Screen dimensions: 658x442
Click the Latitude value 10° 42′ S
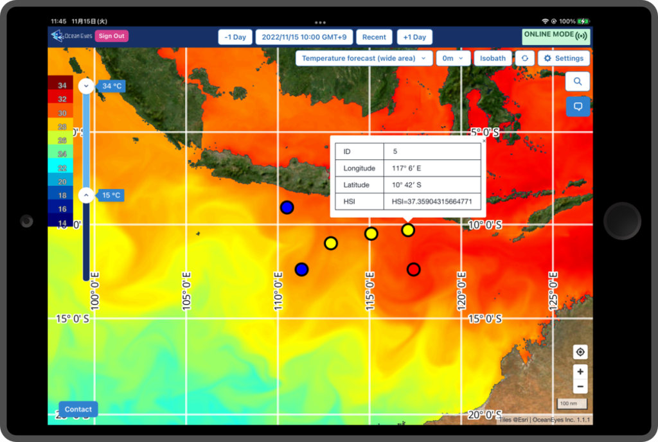pyautogui.click(x=432, y=185)
